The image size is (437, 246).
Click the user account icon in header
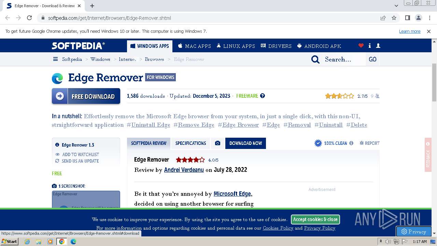click(378, 46)
